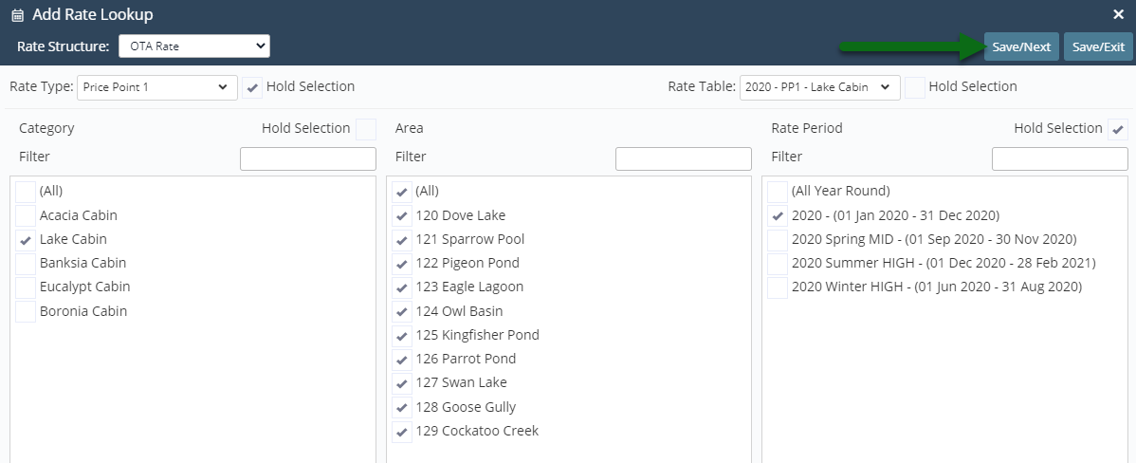1136x463 pixels.
Task: Click the calendar icon beside Add Rate Lookup
Action: click(x=18, y=15)
